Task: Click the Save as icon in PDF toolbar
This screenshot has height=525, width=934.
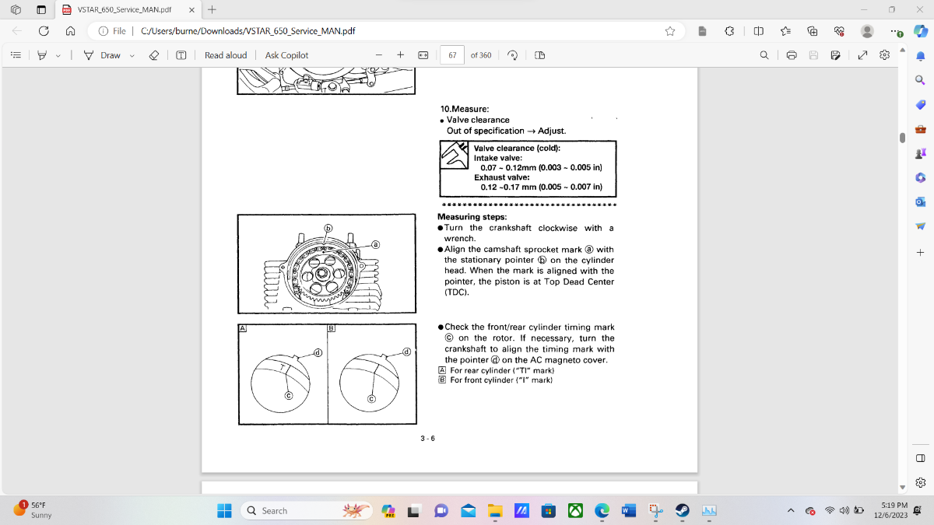Action: (835, 55)
